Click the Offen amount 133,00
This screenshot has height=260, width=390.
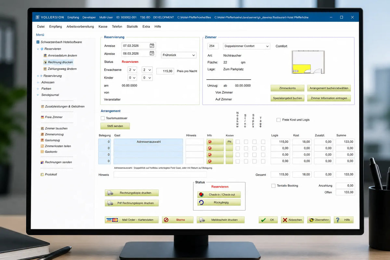coord(345,192)
